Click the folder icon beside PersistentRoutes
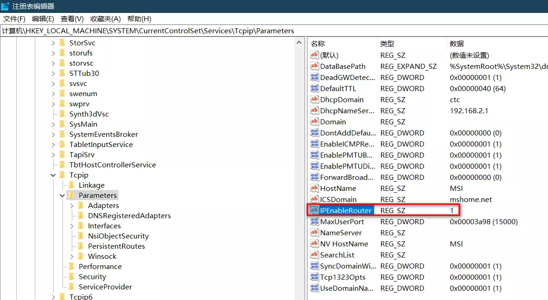 coord(81,246)
